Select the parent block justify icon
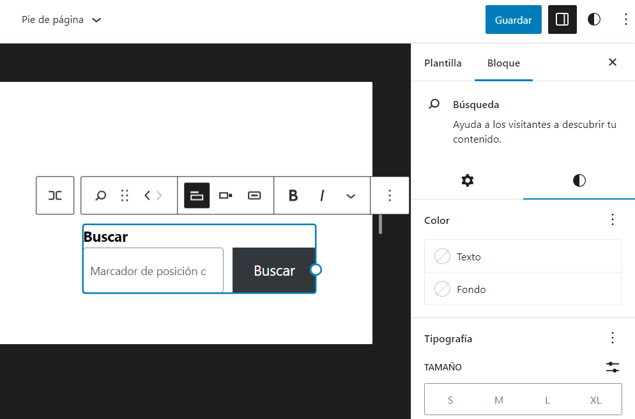Screen dimensions: 635x419 pyautogui.click(x=55, y=196)
